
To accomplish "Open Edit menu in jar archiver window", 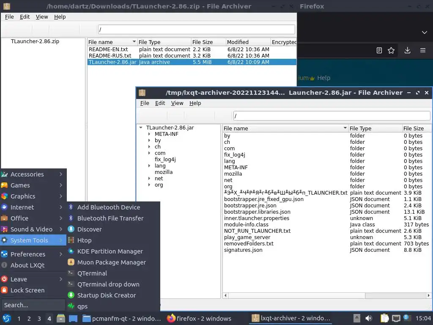I will pyautogui.click(x=160, y=103).
